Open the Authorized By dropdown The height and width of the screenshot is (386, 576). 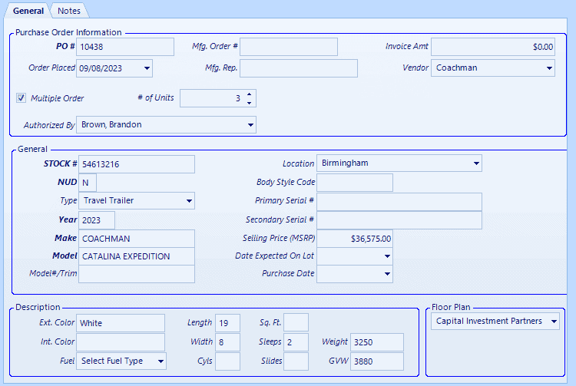pyautogui.click(x=250, y=125)
